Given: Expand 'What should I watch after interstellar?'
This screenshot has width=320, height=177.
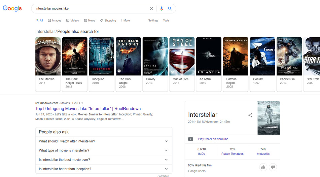Looking at the screenshot, I should click(104, 141).
